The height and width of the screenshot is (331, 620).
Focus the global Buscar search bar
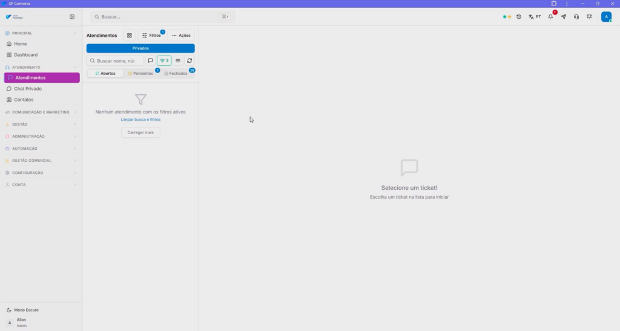162,17
